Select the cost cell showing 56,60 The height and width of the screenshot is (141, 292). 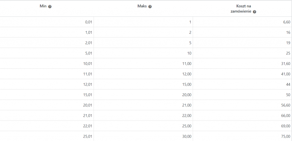pos(242,105)
